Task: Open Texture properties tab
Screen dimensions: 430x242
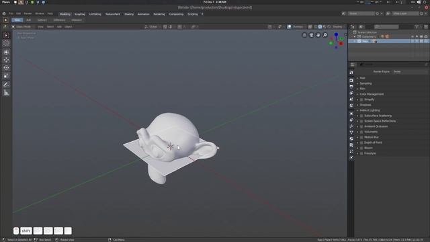Action: (x=351, y=145)
